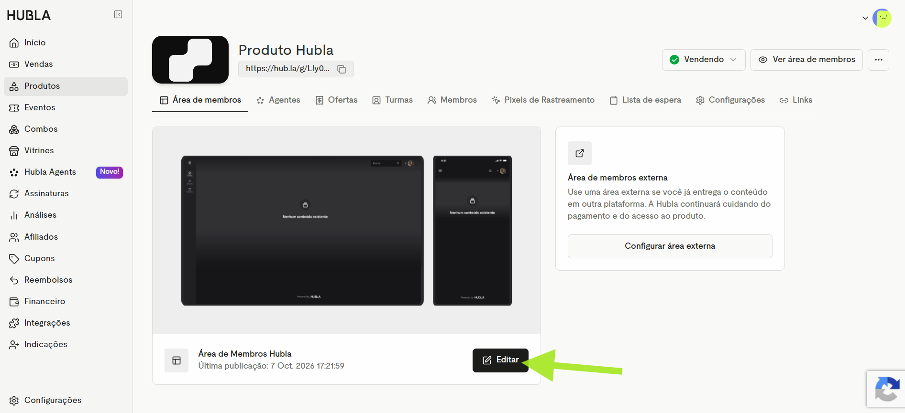
Task: Open Início in the sidebar
Action: click(66, 43)
